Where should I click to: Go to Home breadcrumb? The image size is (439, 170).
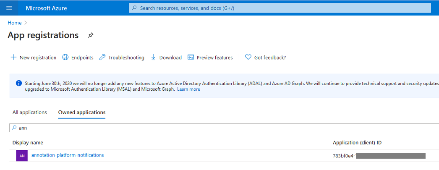[15, 23]
